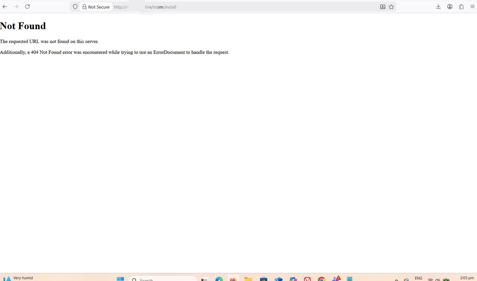The width and height of the screenshot is (477, 281).
Task: Open the Firefox application hamburger menu
Action: pos(472,7)
